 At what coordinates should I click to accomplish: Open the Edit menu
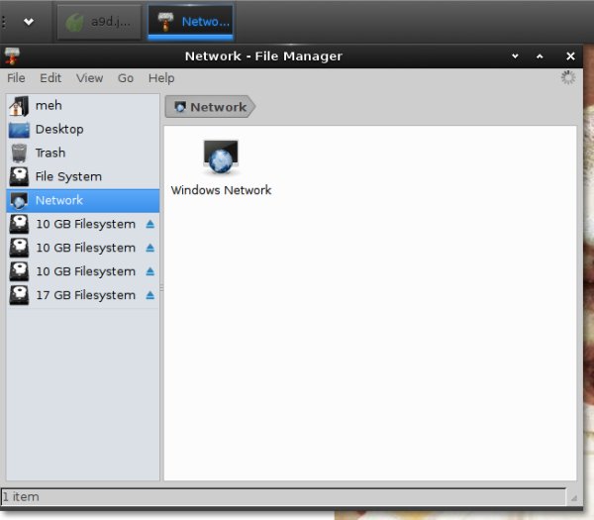[50, 78]
